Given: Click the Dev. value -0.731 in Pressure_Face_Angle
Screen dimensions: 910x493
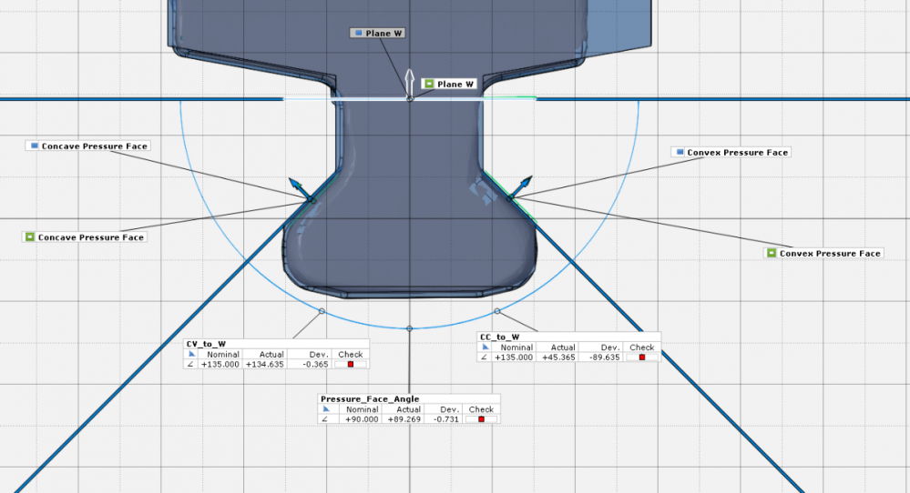Looking at the screenshot, I should (x=444, y=419).
